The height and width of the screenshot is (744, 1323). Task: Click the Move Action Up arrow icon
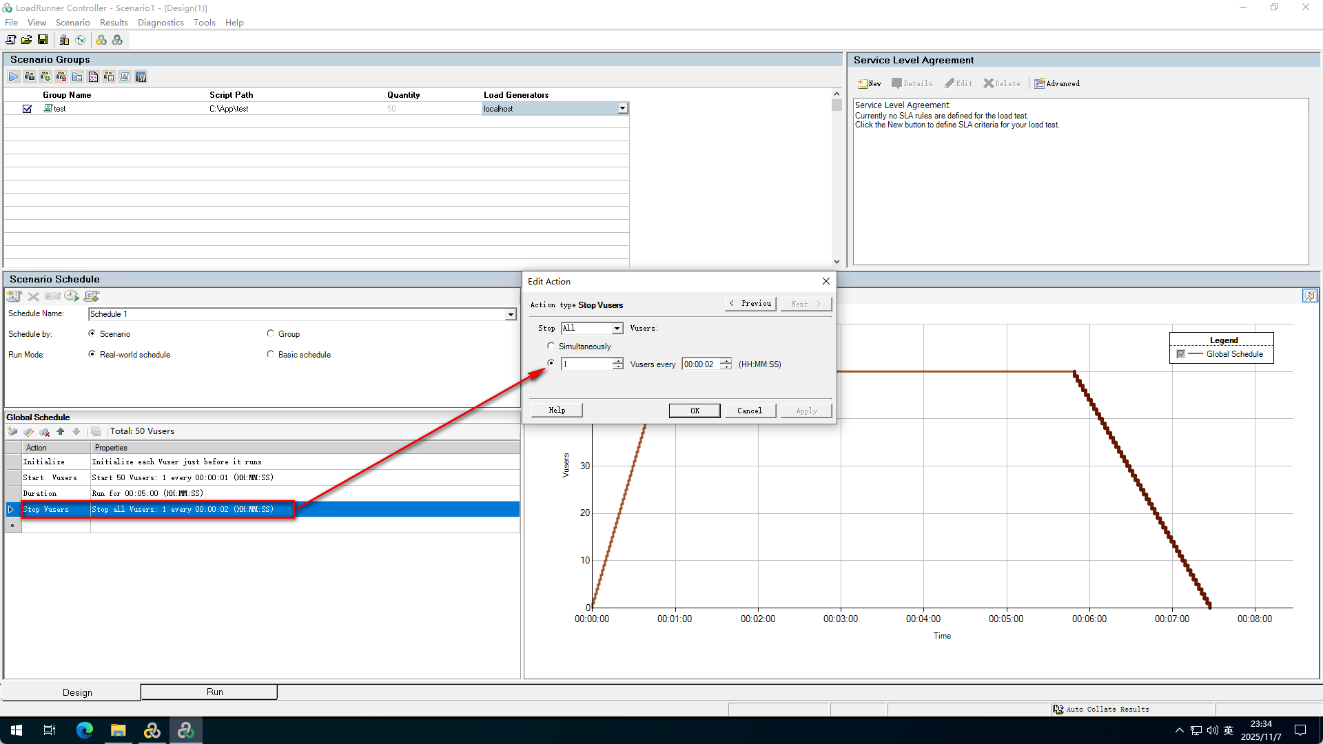point(61,431)
